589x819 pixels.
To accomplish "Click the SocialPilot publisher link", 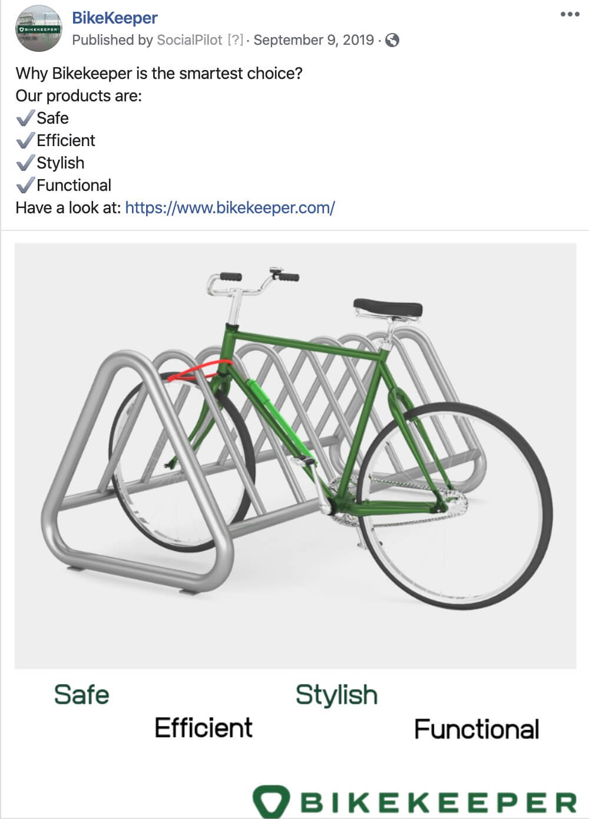I will (x=189, y=40).
